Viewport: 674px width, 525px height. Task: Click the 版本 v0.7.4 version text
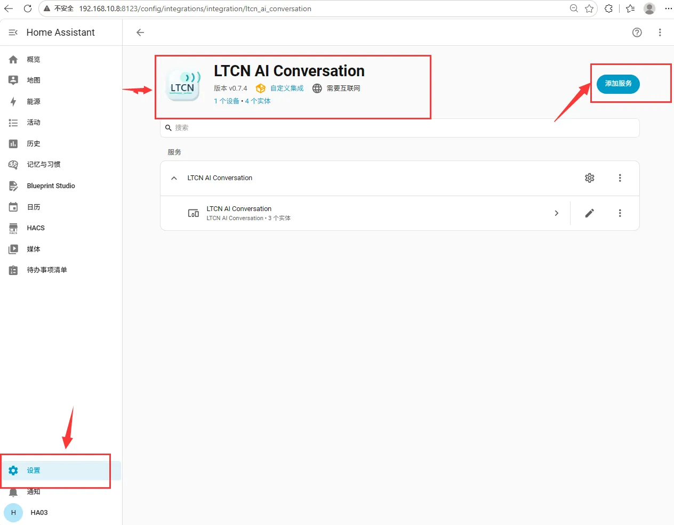[x=230, y=88]
